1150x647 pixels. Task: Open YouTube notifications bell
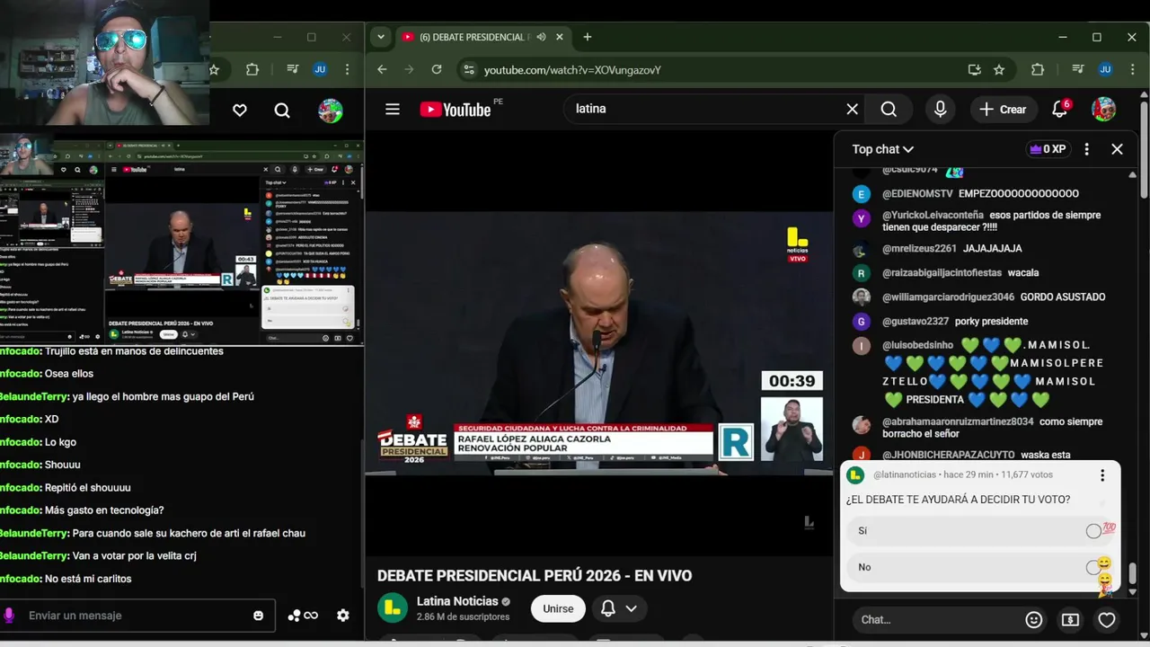(1060, 109)
